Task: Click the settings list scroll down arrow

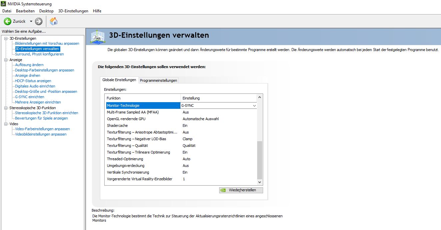Action: (x=260, y=182)
